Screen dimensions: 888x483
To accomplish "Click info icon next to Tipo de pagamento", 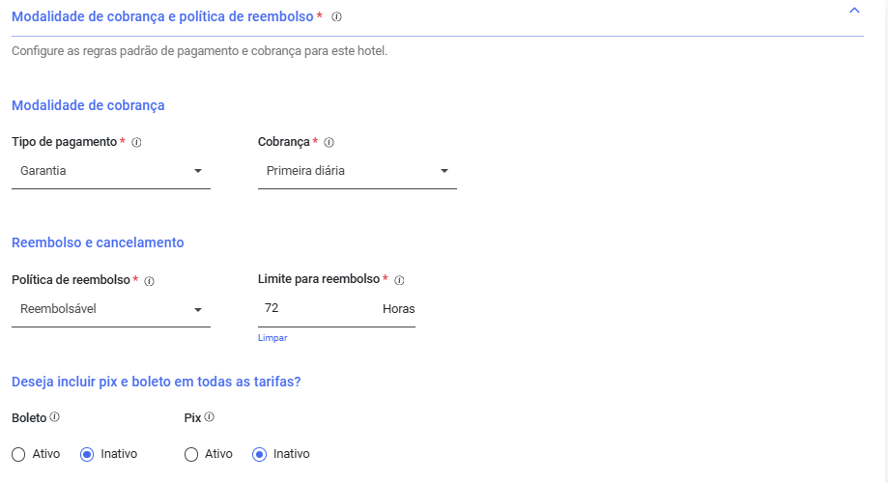I will click(x=136, y=143).
